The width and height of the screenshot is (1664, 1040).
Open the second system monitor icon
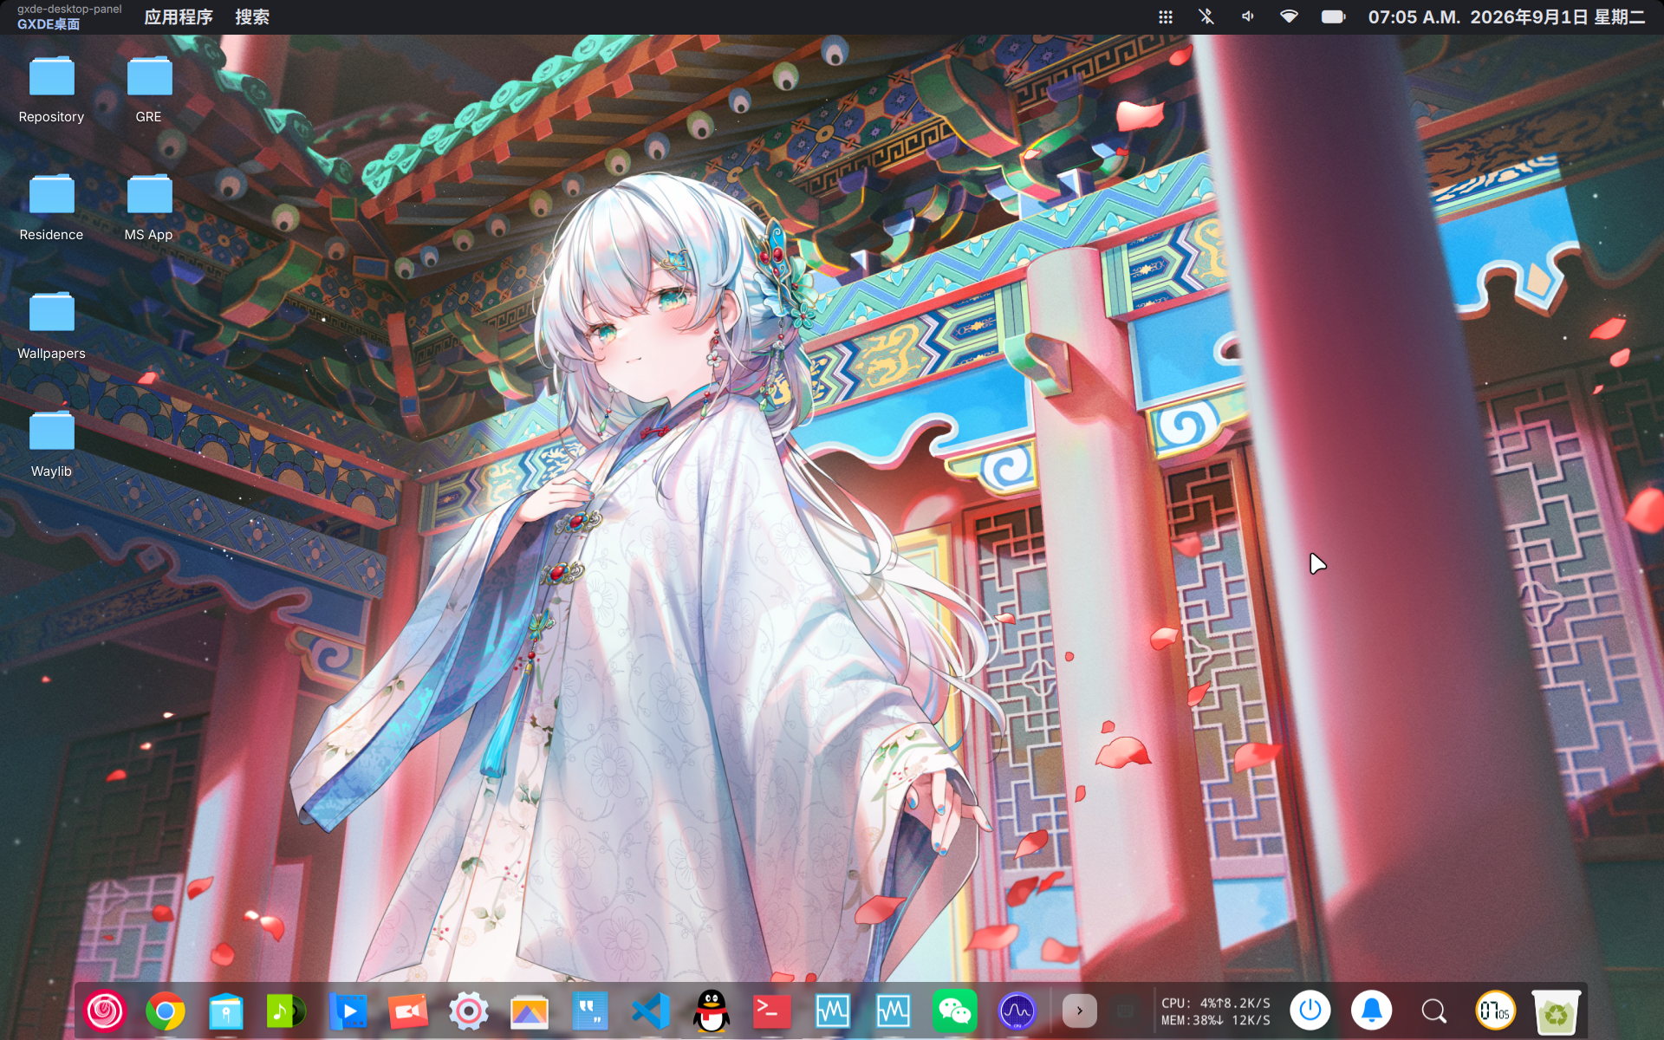(894, 1011)
